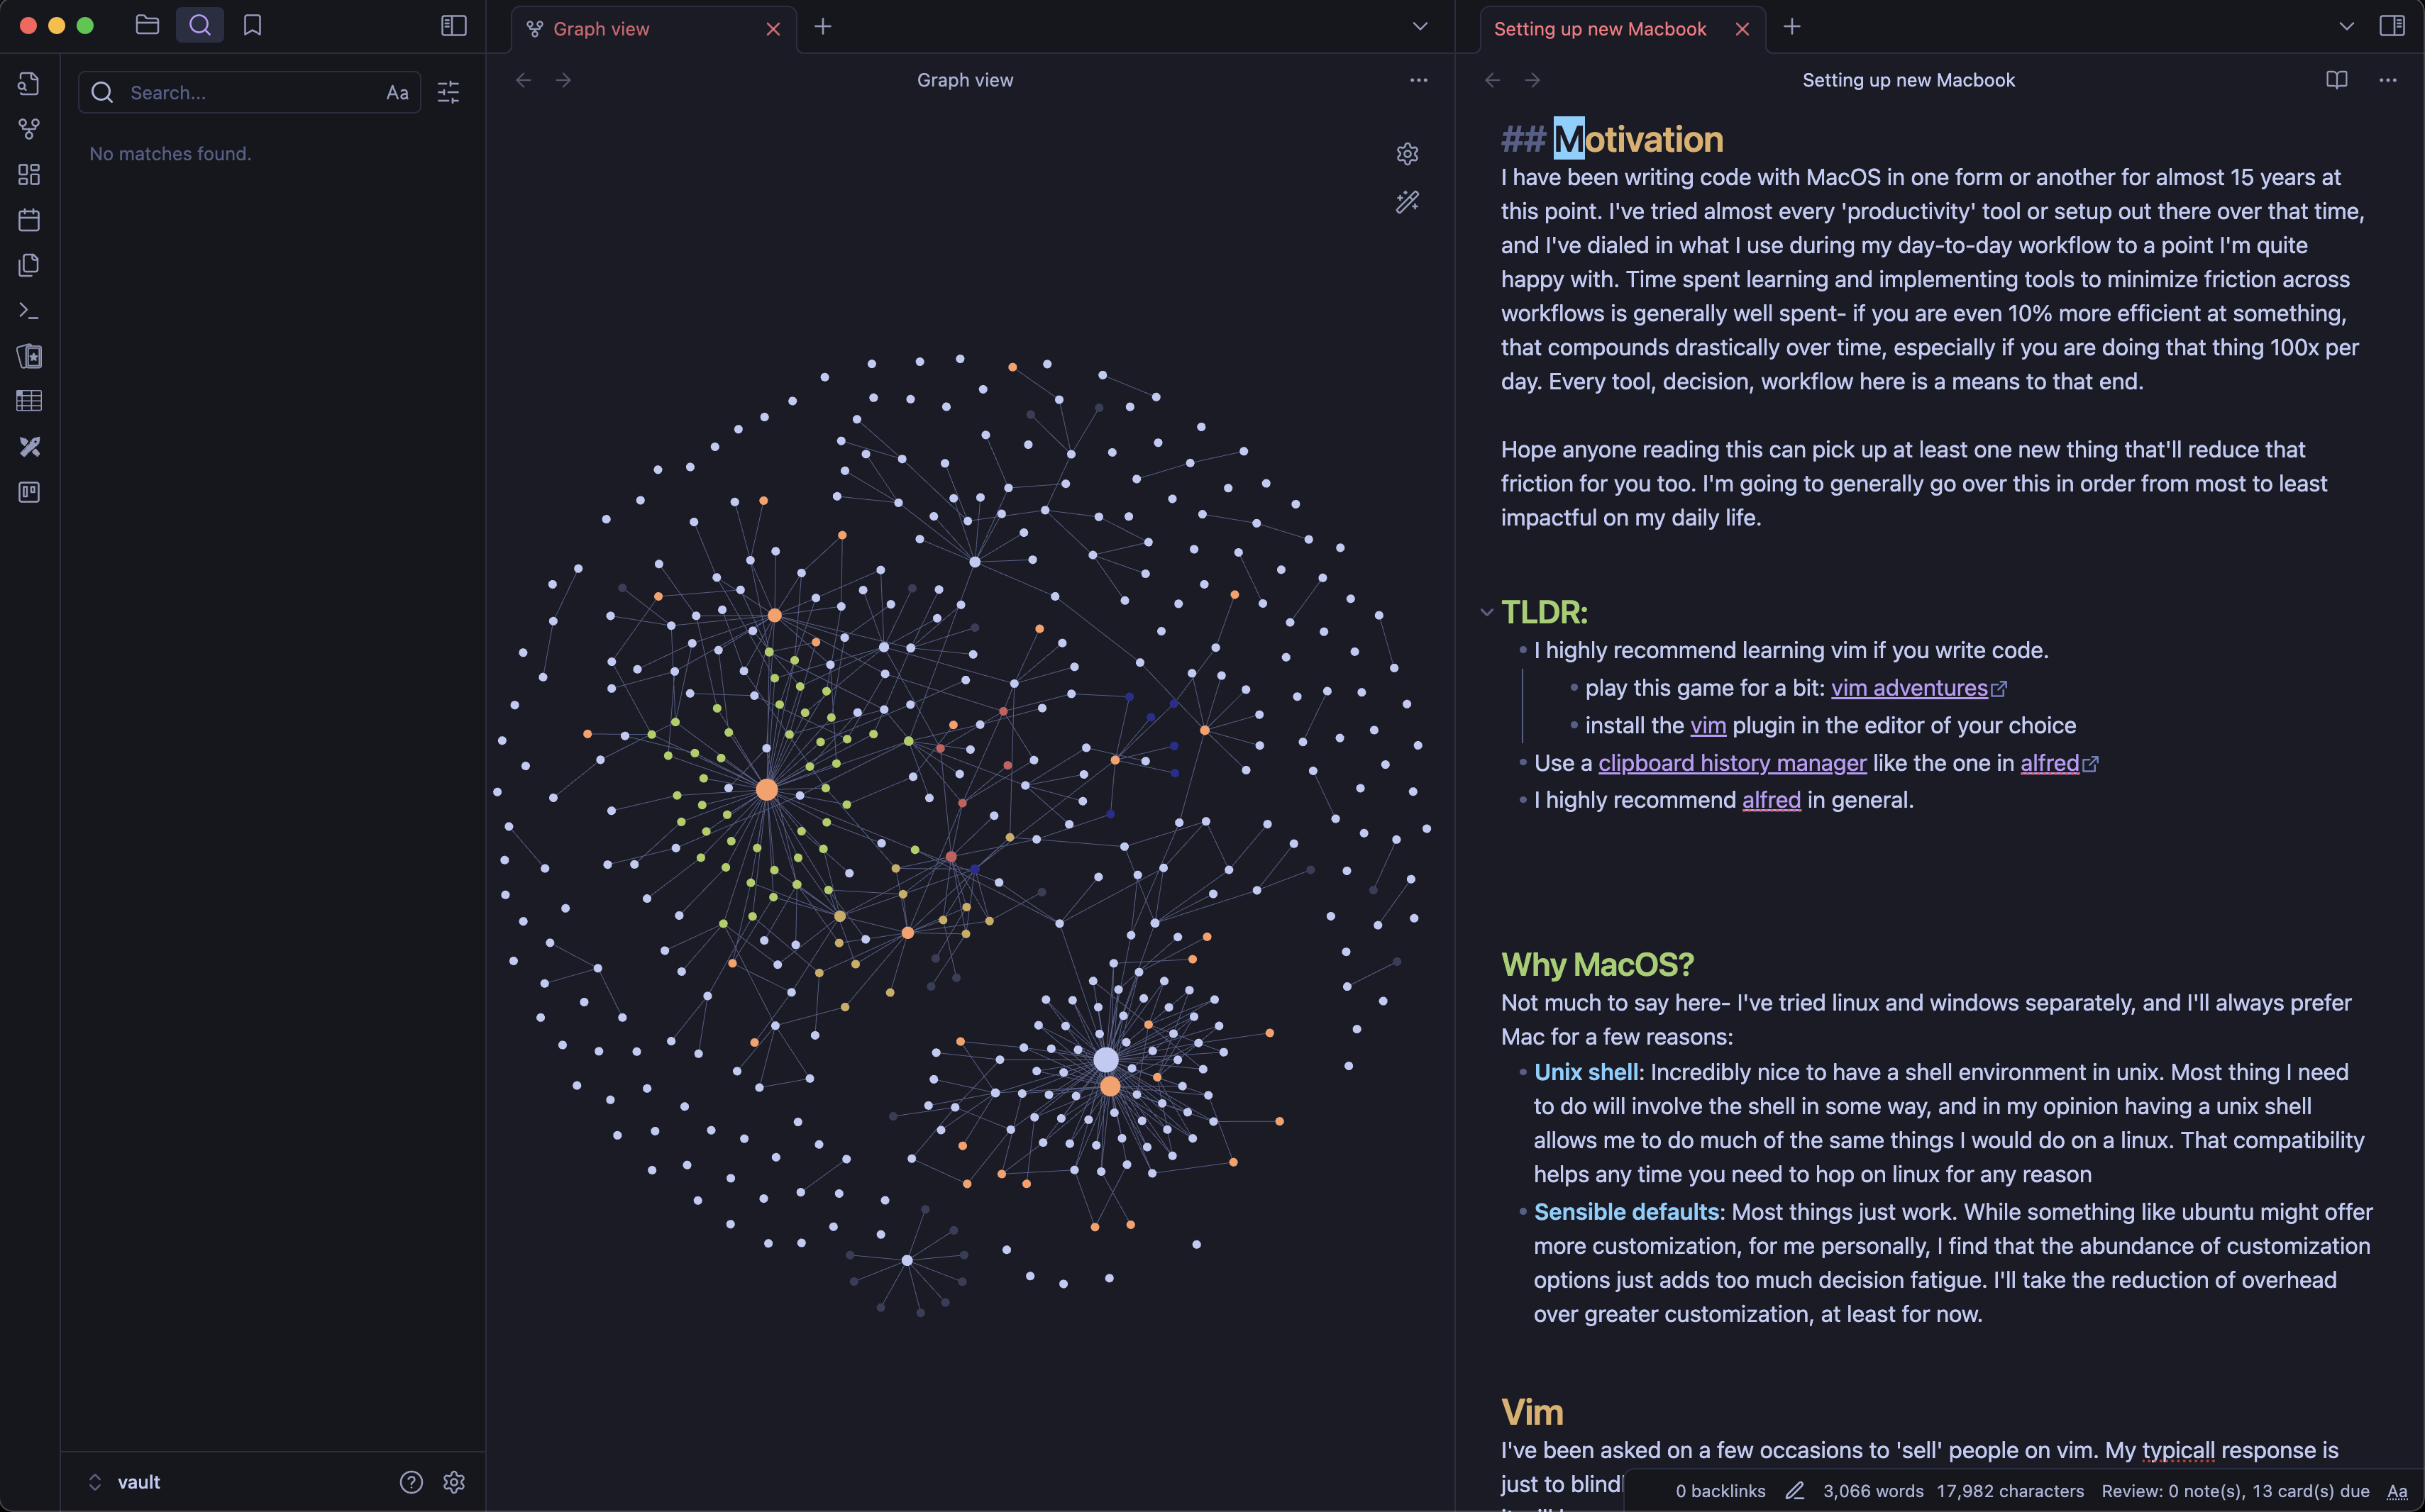Open the canvas ribbon icon
2425x1512 pixels.
pos(29,175)
